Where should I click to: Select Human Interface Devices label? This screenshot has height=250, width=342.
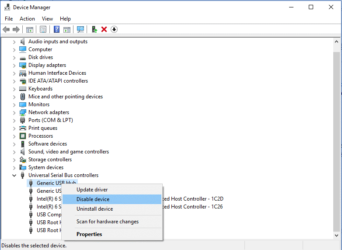click(57, 73)
